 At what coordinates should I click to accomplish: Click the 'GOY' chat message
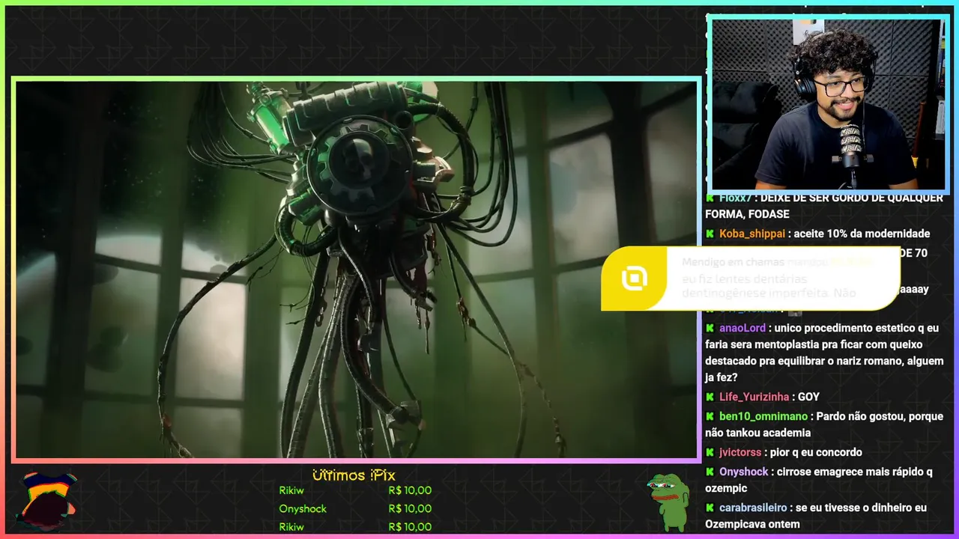point(808,397)
